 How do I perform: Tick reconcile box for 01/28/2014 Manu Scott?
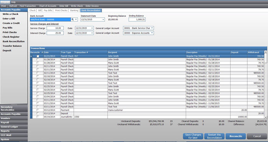[38, 63]
